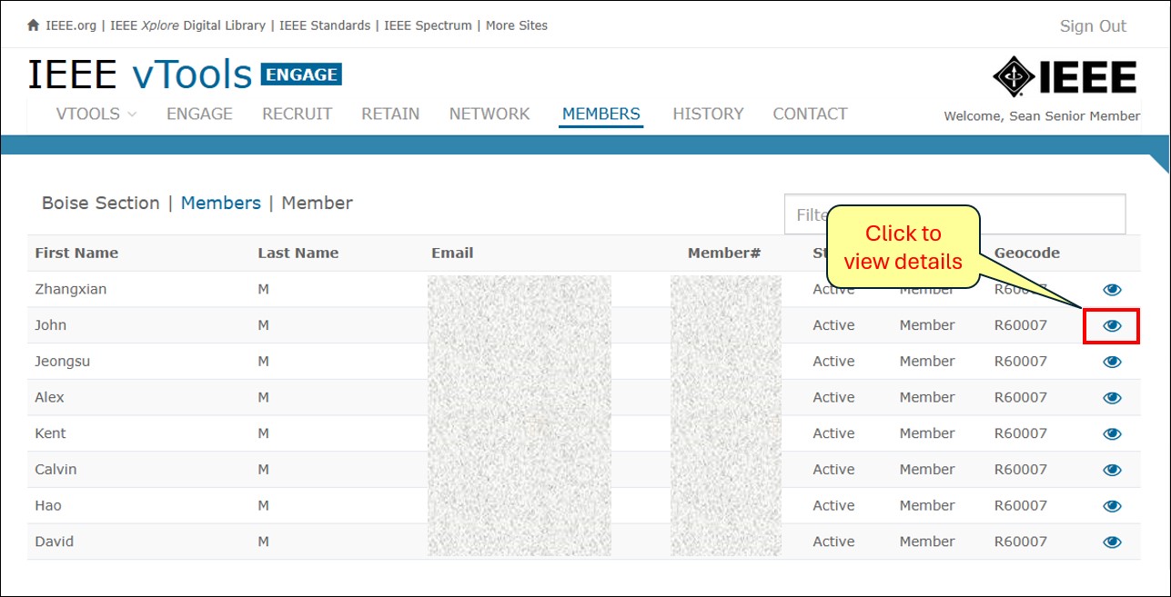Select the first name Zhangxian
Viewport: 1171px width, 597px height.
coord(71,289)
